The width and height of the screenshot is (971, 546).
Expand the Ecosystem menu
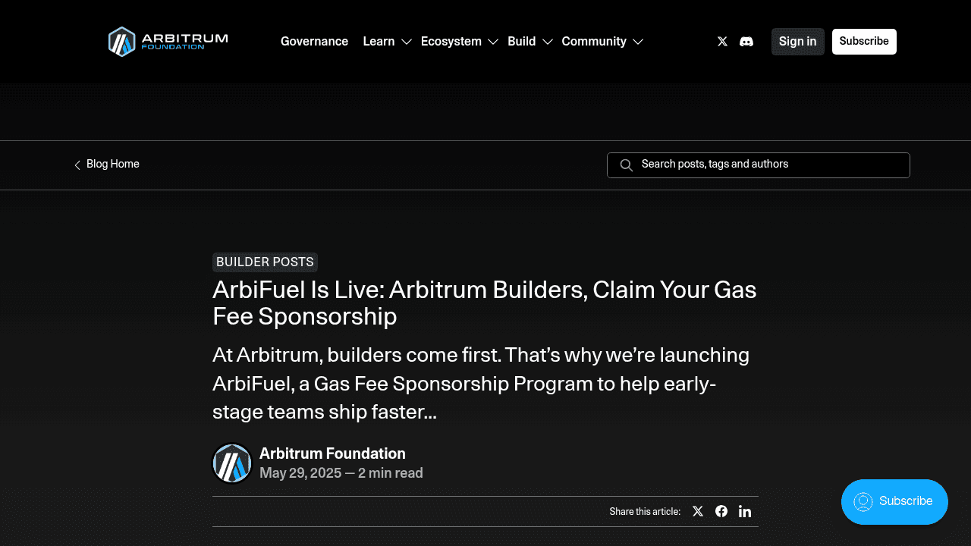coord(458,42)
